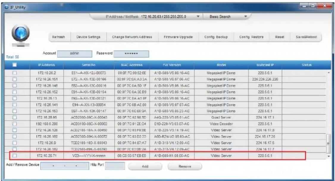Select serial V23----YYY-X-nnnnn cell

click(89, 156)
